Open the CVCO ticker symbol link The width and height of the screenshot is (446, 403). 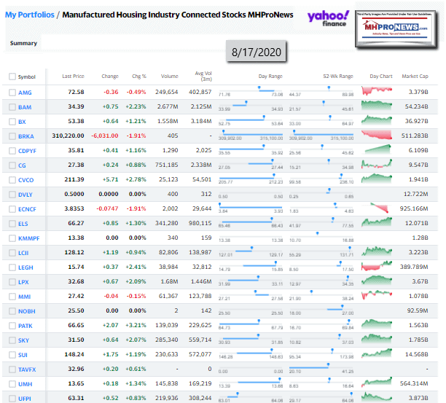tap(26, 179)
